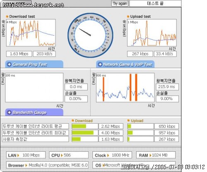Open the Bandwidth Gauge tab
Screen dimensions: 207x172
[34, 112]
